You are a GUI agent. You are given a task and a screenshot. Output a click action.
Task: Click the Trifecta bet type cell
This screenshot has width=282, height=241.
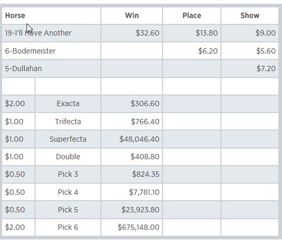68,122
